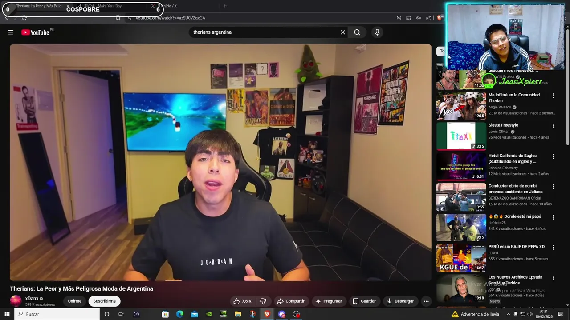Open Brave browser taskbar icon
Viewport: 570px width, 320px height.
(x=267, y=314)
